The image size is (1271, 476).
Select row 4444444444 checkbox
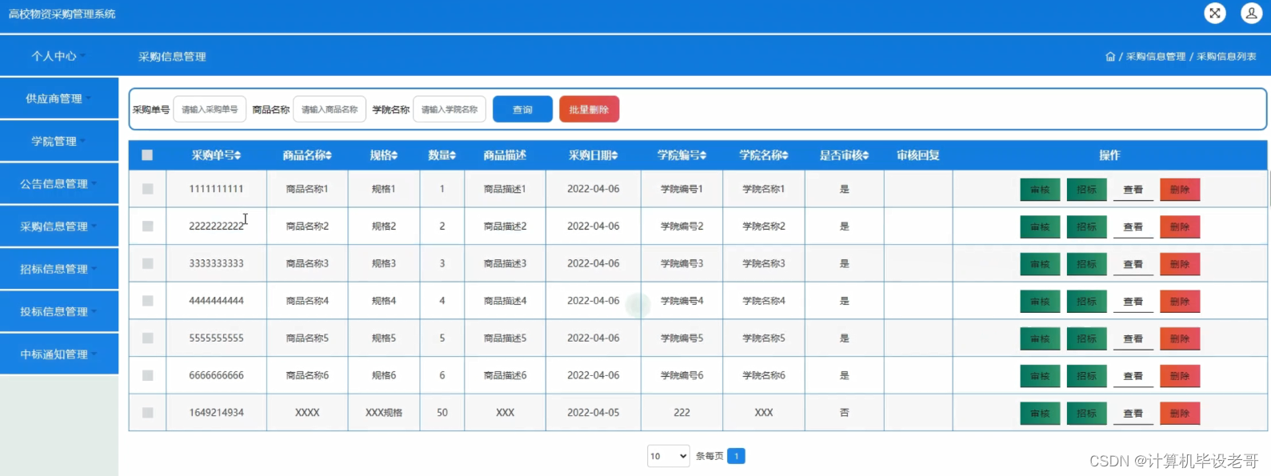coord(147,301)
